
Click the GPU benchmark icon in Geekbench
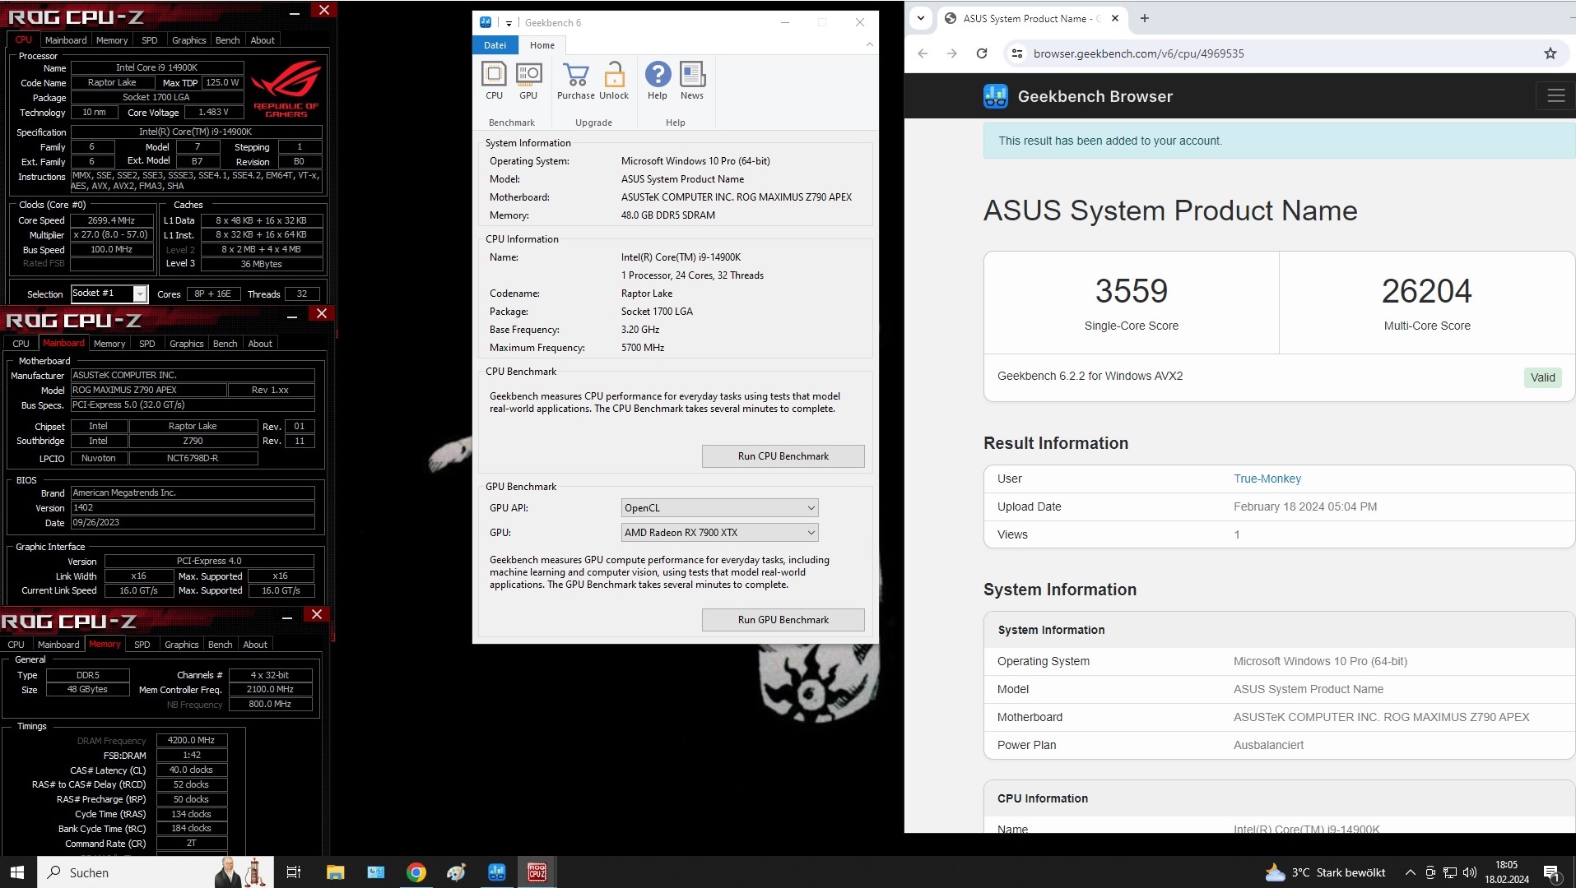pyautogui.click(x=528, y=81)
